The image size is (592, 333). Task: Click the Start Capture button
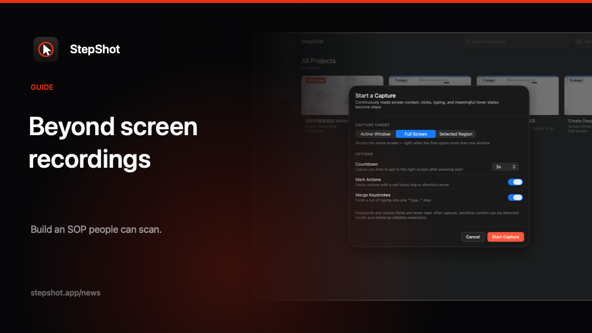[x=506, y=237]
